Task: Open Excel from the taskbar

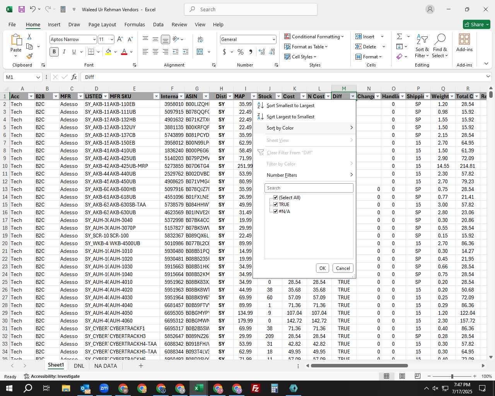Action: click(x=199, y=388)
